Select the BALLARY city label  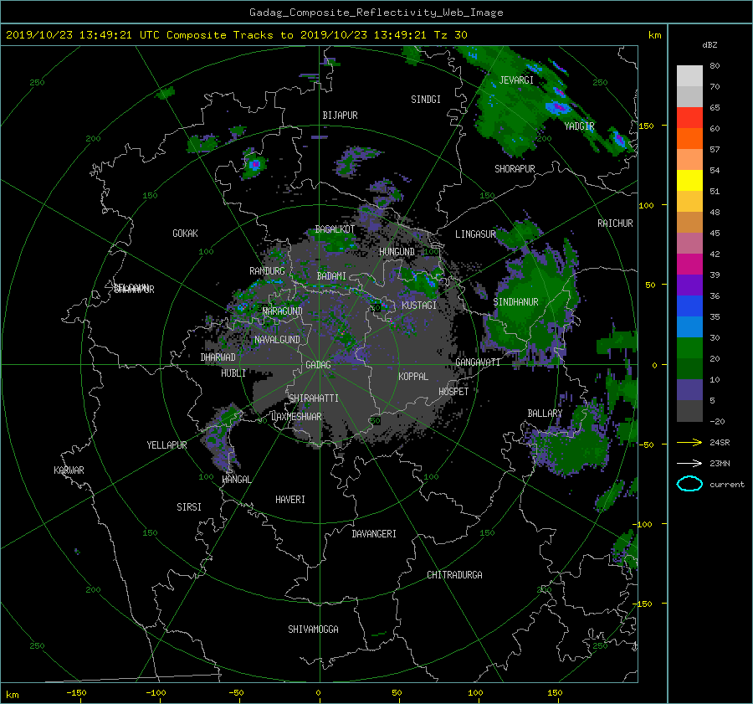(545, 414)
